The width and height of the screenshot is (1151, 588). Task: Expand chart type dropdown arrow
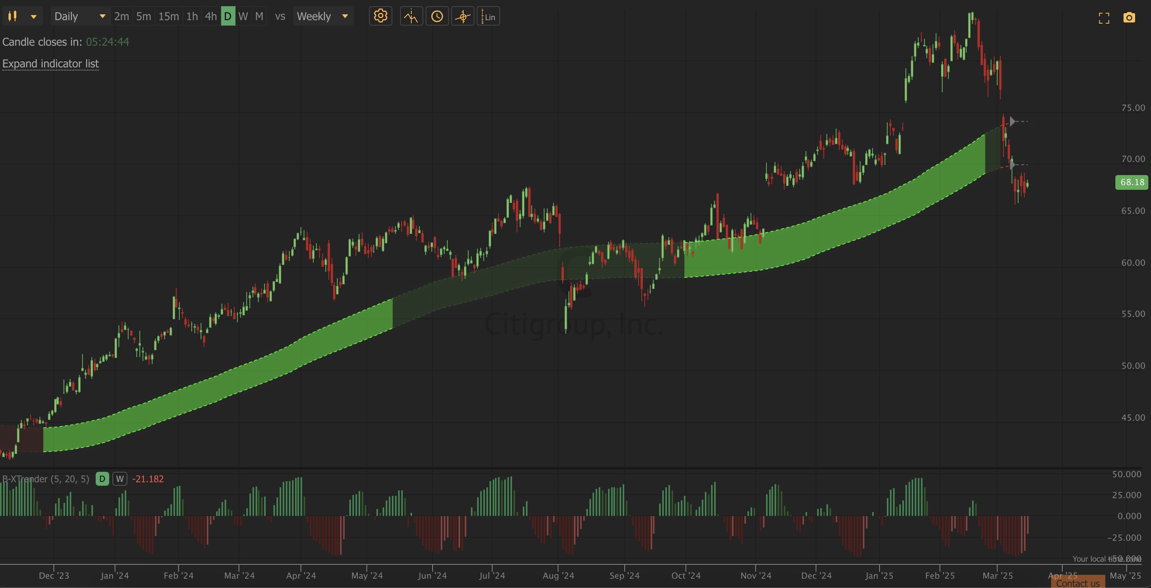(34, 17)
